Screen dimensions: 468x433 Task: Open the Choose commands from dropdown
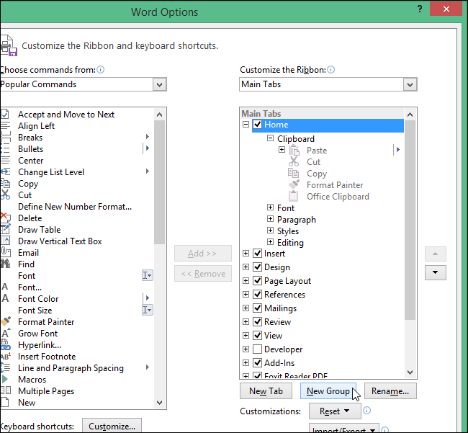(159, 84)
